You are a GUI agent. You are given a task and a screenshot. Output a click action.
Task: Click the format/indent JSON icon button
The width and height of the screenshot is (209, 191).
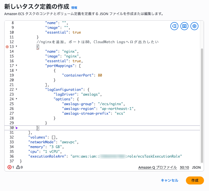point(174,26)
